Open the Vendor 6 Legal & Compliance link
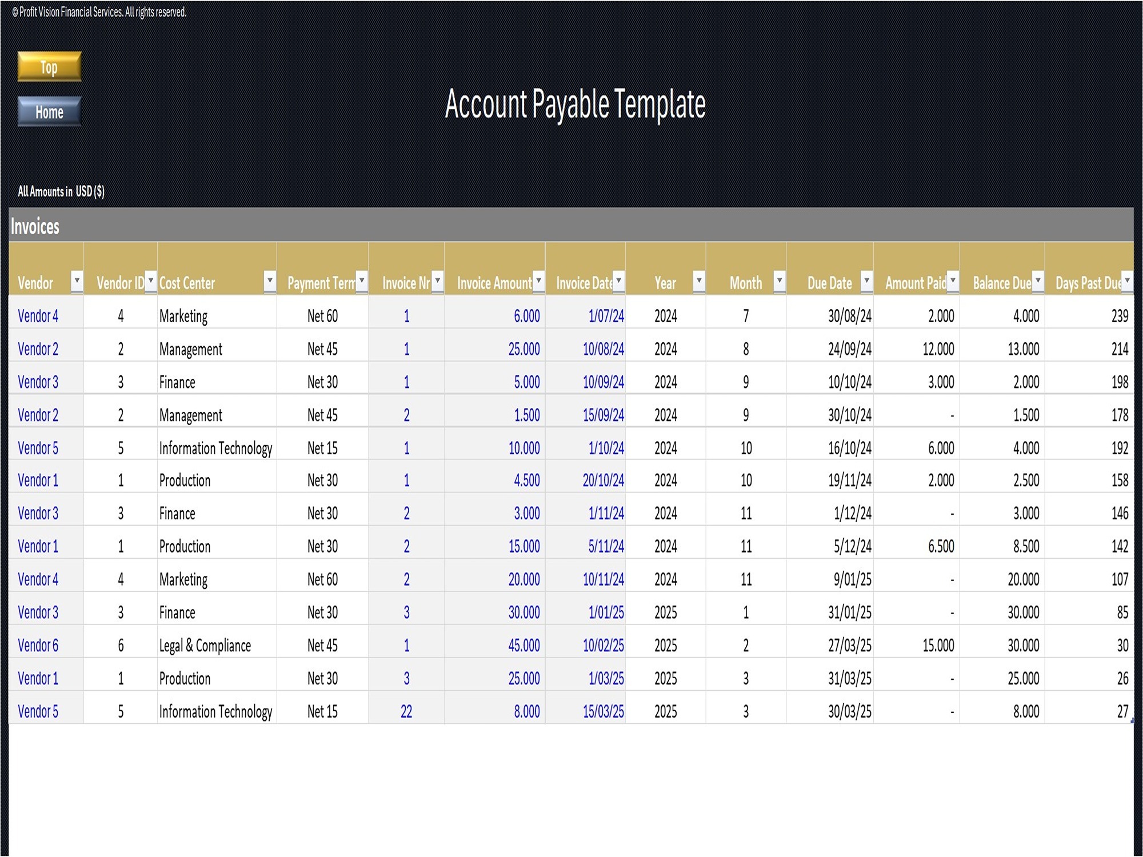Viewport: 1143px width, 857px height. 38,646
